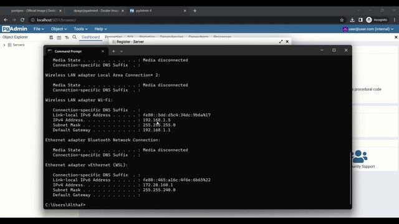Click the WSL IPv4 address 172.20.160.1

pos(158,185)
